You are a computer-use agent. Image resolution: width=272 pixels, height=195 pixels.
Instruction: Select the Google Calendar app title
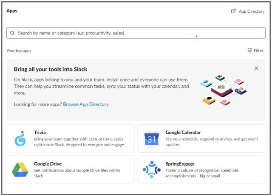click(183, 133)
